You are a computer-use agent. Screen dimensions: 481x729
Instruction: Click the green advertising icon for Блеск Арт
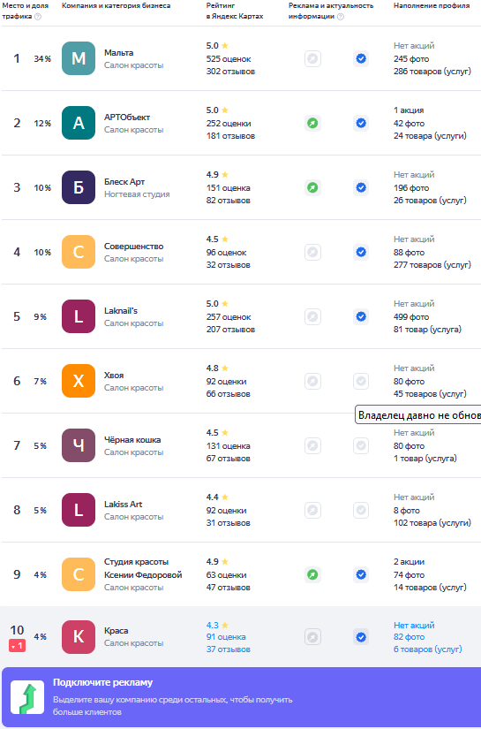pyautogui.click(x=313, y=188)
